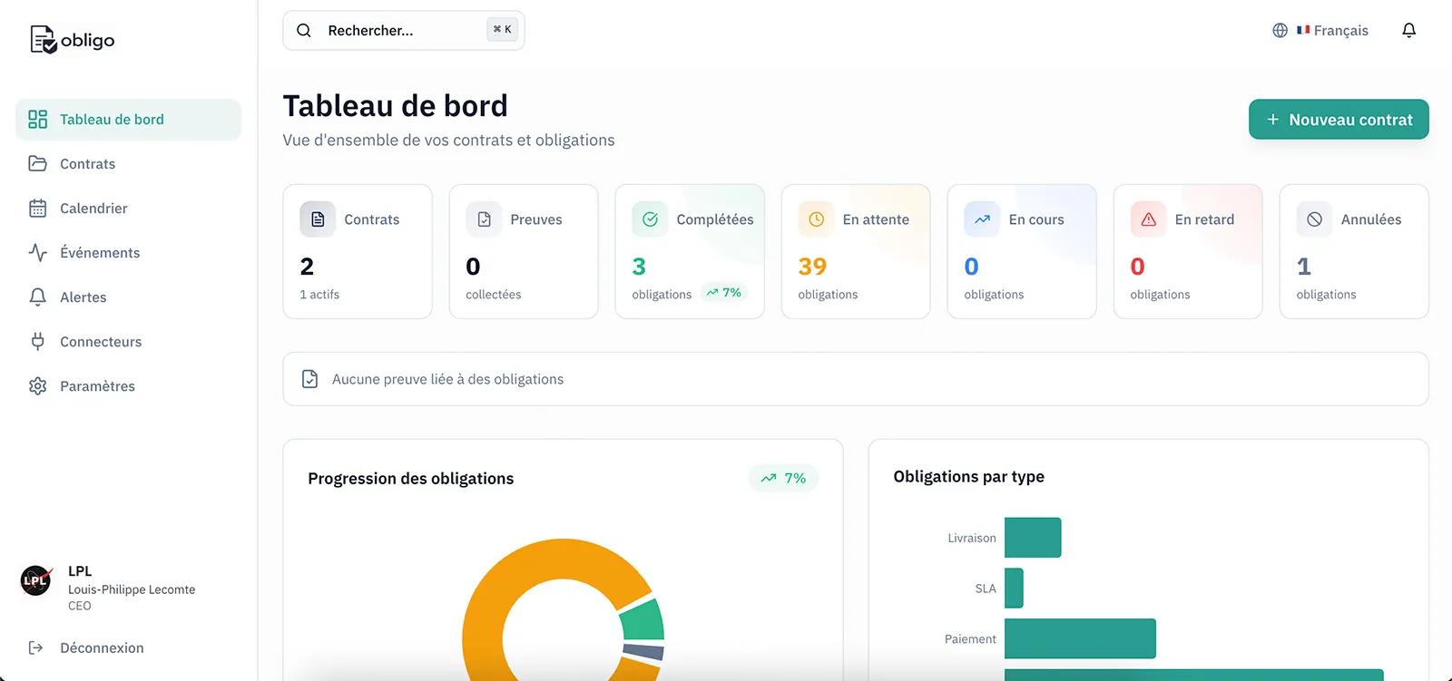
Task: Click the warning triangle icon in En retard card
Action: pyautogui.click(x=1148, y=219)
